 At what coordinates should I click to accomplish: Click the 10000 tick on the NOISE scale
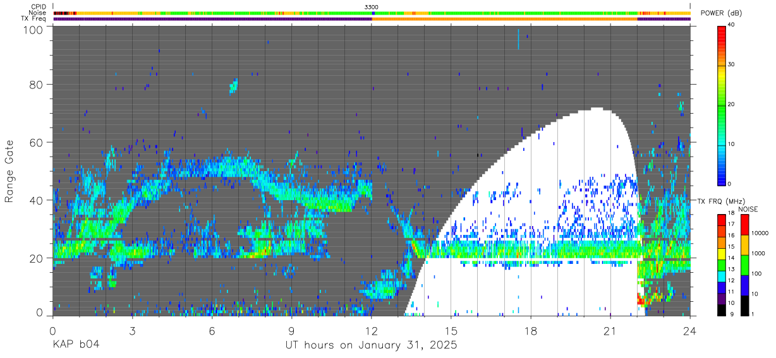coord(759,233)
